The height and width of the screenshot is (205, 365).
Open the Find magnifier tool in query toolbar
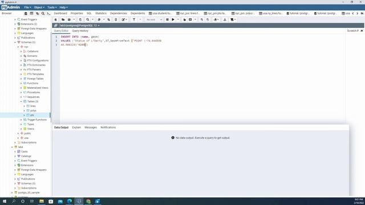point(87,20)
